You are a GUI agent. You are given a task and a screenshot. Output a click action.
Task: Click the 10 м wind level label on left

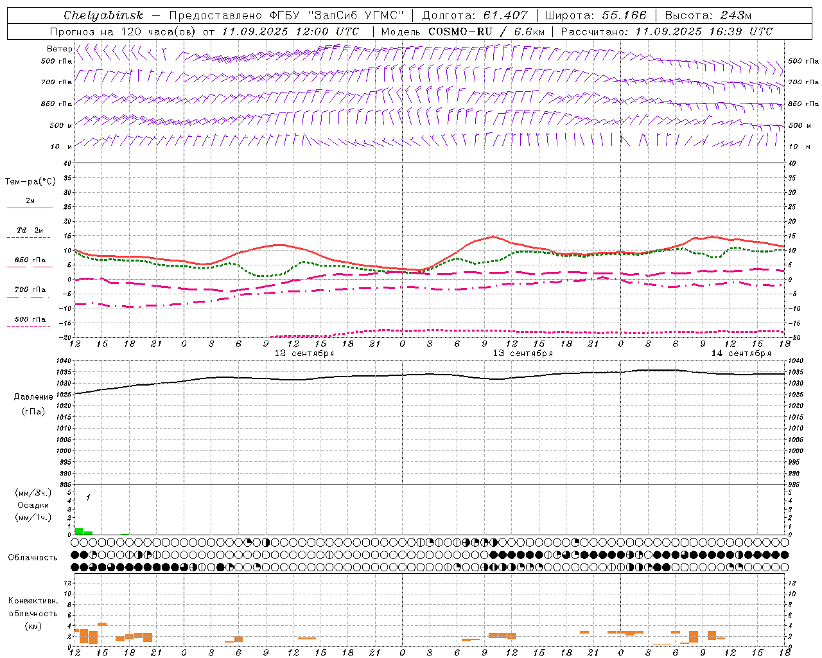(x=61, y=147)
